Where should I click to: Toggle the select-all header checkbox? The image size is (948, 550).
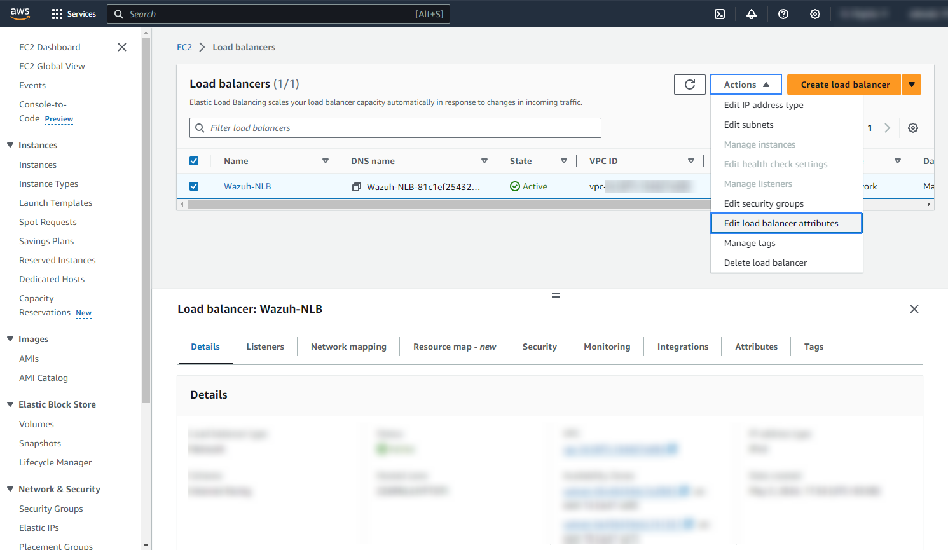pyautogui.click(x=194, y=161)
